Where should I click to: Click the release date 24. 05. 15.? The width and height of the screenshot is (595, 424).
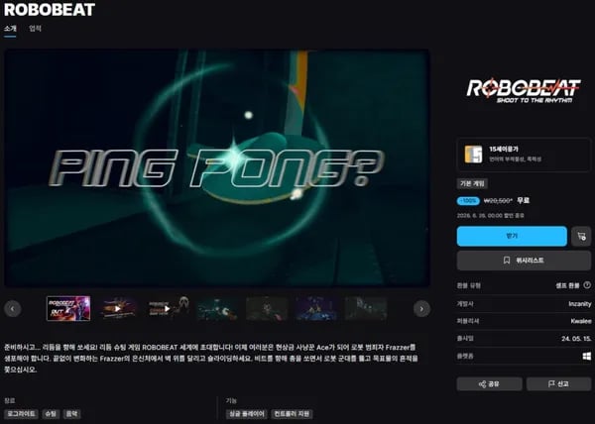(x=576, y=339)
